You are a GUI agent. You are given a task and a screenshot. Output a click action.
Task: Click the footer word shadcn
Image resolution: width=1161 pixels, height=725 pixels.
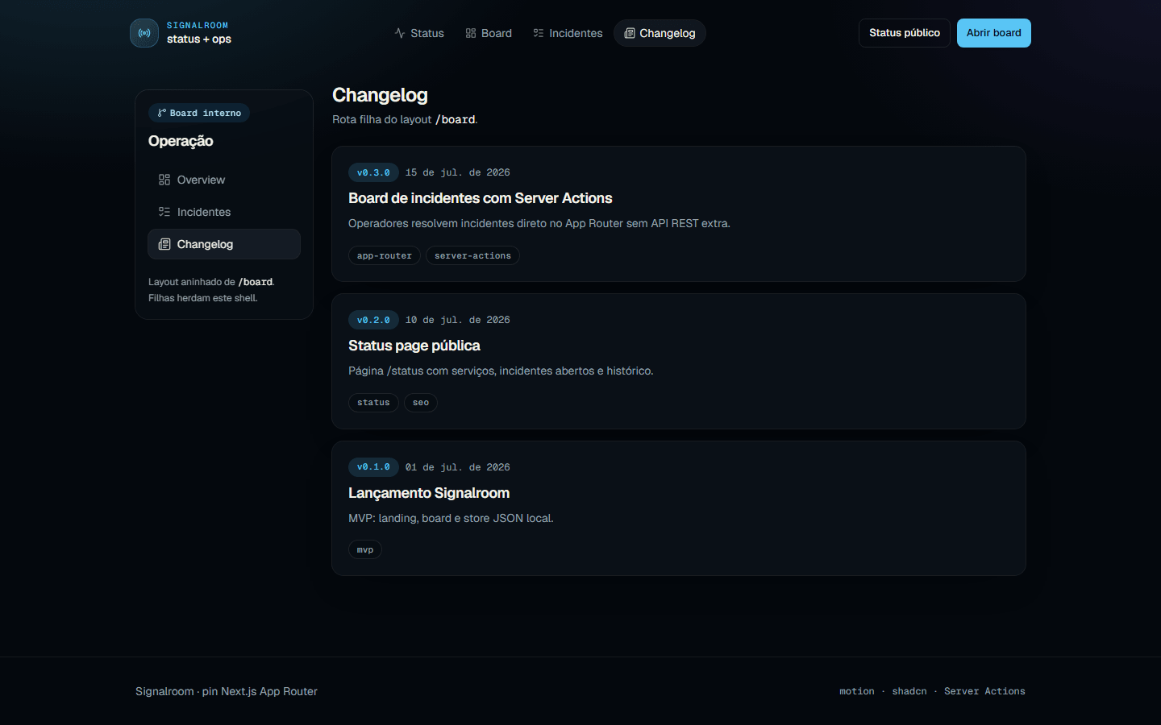click(x=909, y=691)
